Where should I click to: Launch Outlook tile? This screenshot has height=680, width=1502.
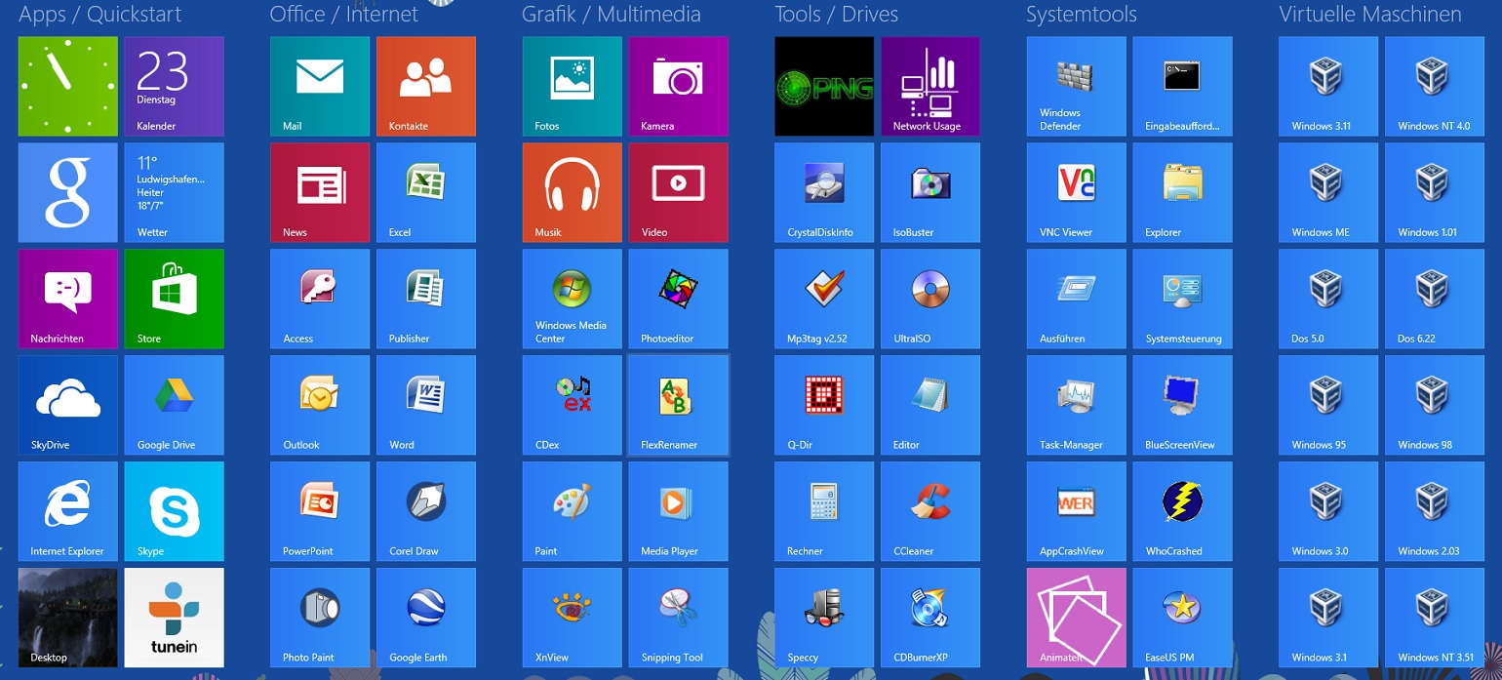pos(320,405)
